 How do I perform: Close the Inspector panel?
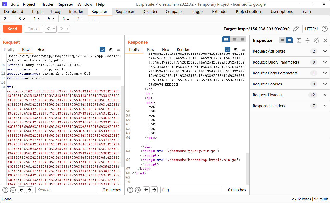(x=325, y=40)
